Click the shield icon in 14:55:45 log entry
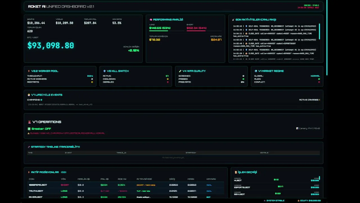360x203 pixels. coord(246,26)
